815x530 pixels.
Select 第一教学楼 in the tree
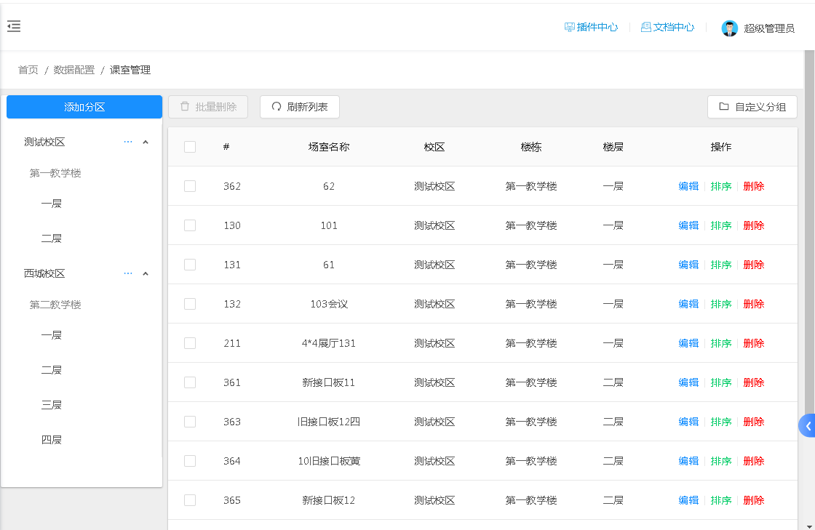55,173
